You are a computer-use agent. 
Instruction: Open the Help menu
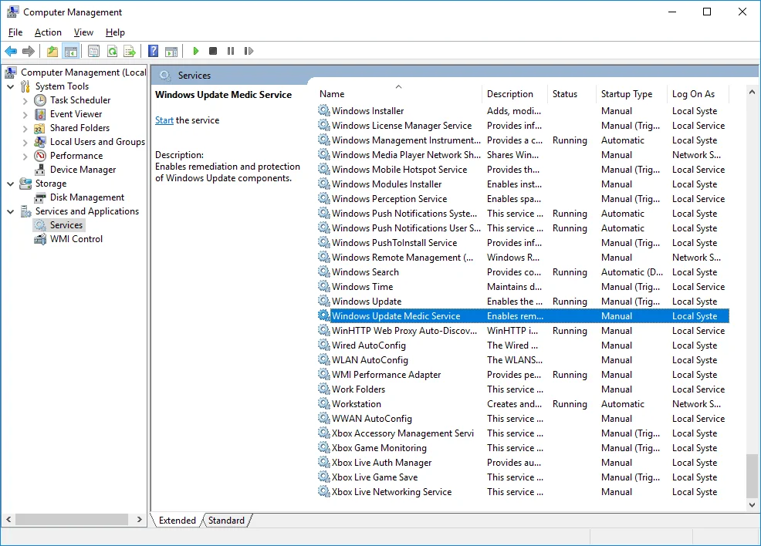[x=115, y=32]
